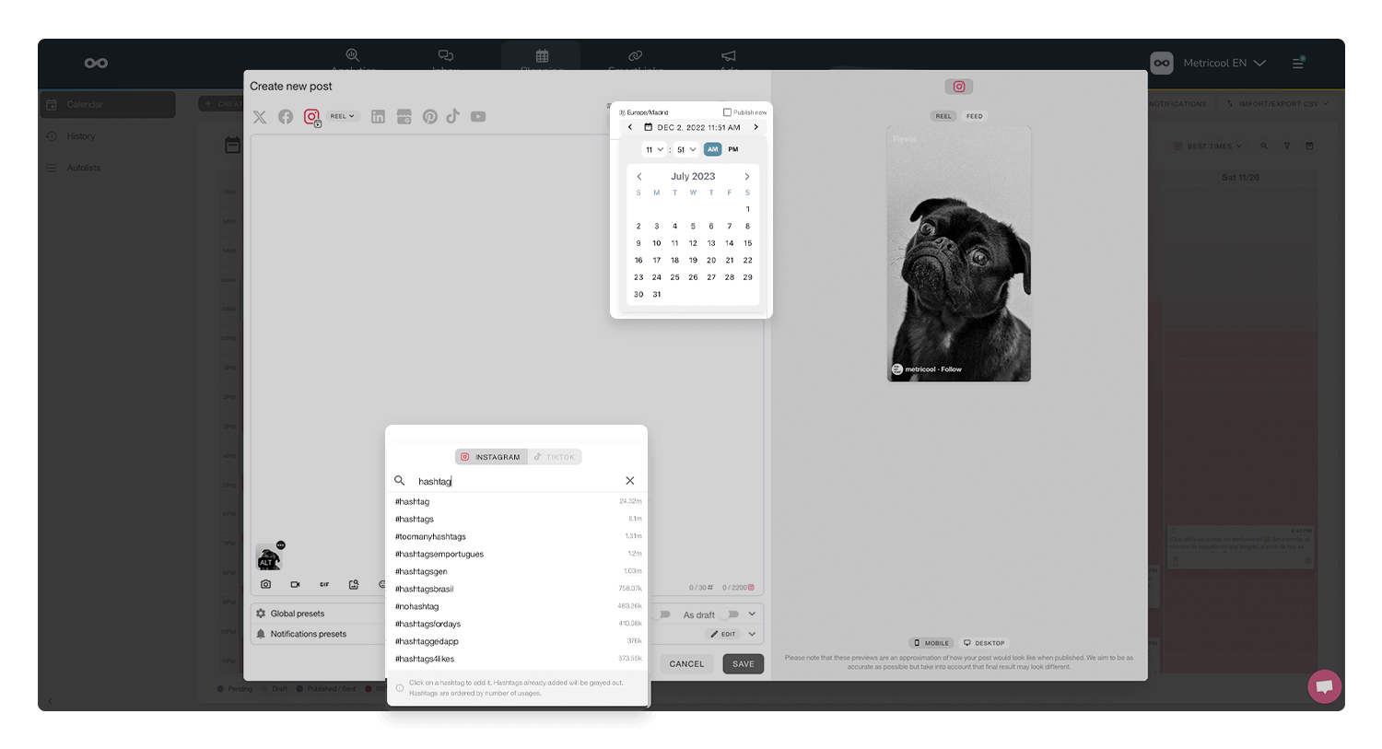Switch to the TIKTOK hashtag tab
Screen dimensions: 1382x749
(555, 457)
